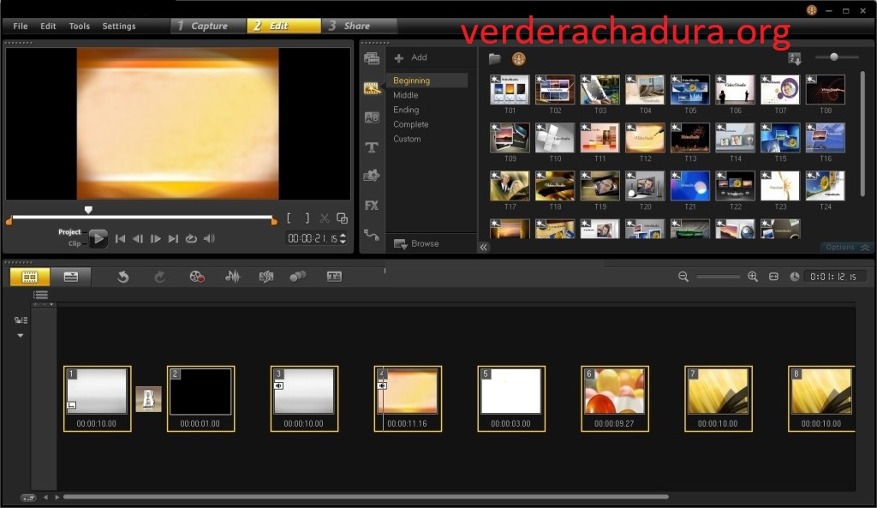Click the zoom out magnifier
Viewport: 877px width, 508px height.
[x=683, y=277]
